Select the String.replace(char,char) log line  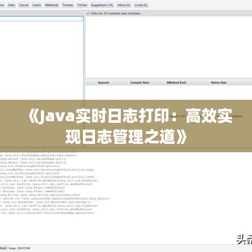(40, 195)
